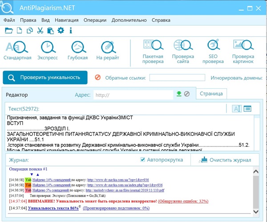Image resolution: width=267 pixels, height=222 pixels.
Task: Switch to the window view icon in text panel
Action: coord(247,108)
